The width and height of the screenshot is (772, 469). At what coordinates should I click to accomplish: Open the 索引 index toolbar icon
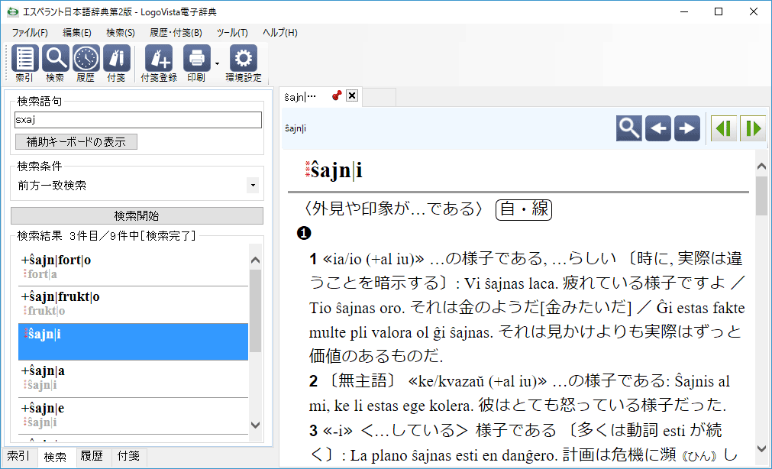24,59
